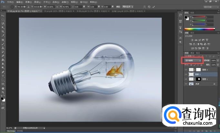The image size is (220, 133).
Task: Select the Lasso tool
Action: (3, 24)
